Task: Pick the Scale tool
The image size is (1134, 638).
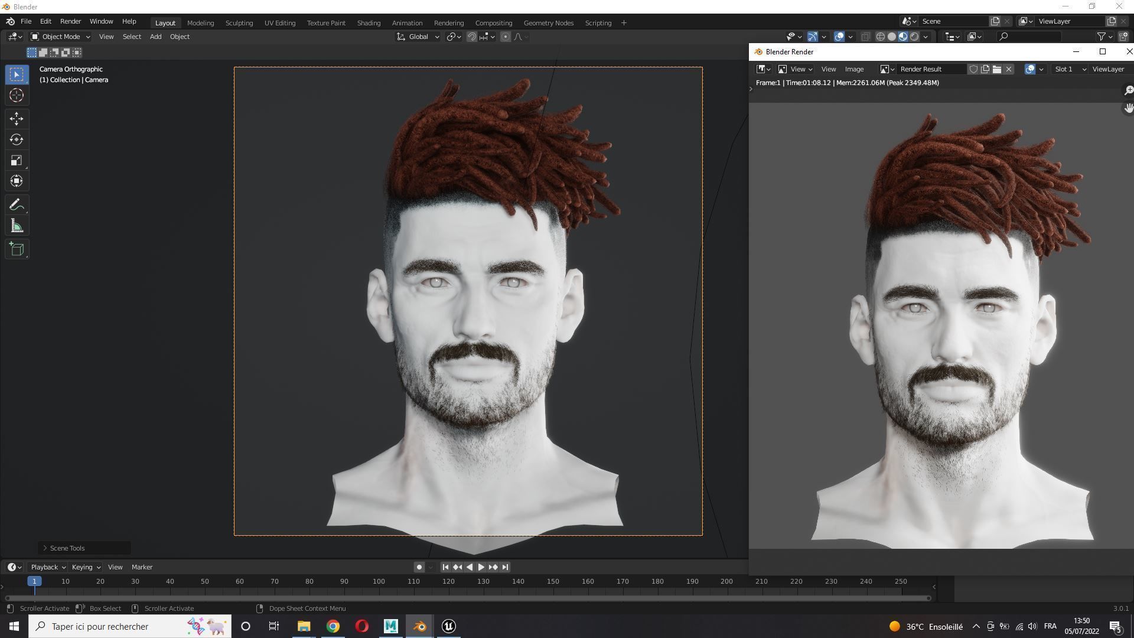Action: (x=17, y=160)
